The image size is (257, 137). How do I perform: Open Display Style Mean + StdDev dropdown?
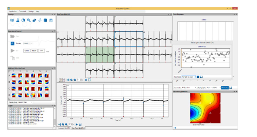click(213, 88)
